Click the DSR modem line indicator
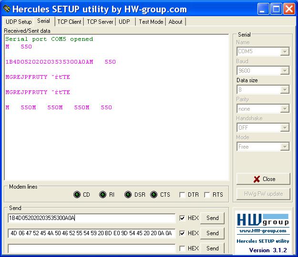The image size is (298, 257). [128, 194]
